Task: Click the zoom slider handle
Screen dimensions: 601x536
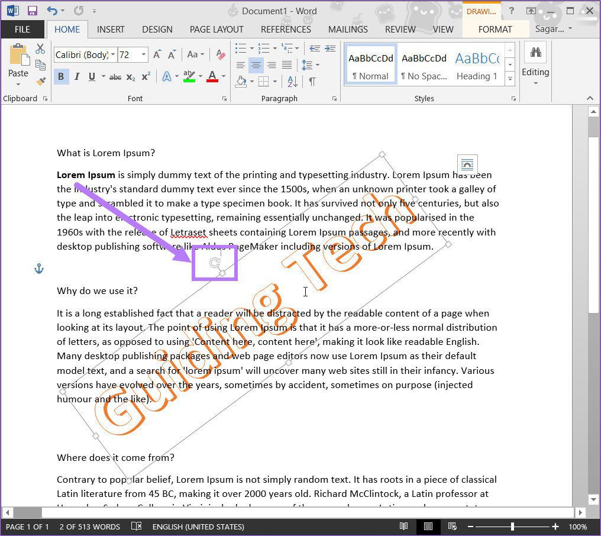Action: tap(512, 527)
